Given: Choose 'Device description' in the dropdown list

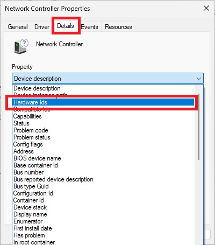Looking at the screenshot, I should pos(104,88).
